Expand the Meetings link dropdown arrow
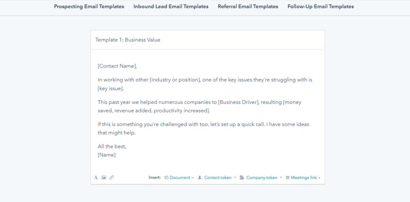The width and height of the screenshot is (410, 202). coord(319,178)
